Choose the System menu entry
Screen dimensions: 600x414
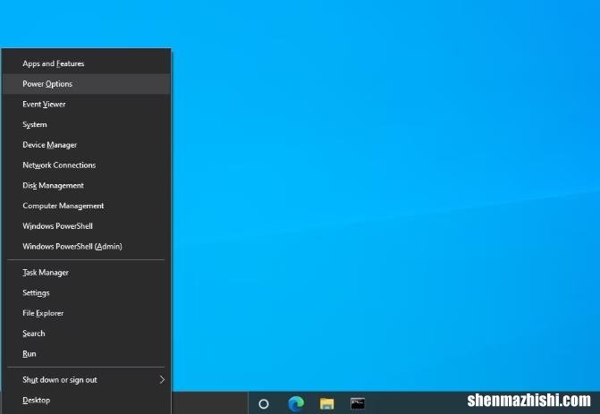click(x=87, y=124)
